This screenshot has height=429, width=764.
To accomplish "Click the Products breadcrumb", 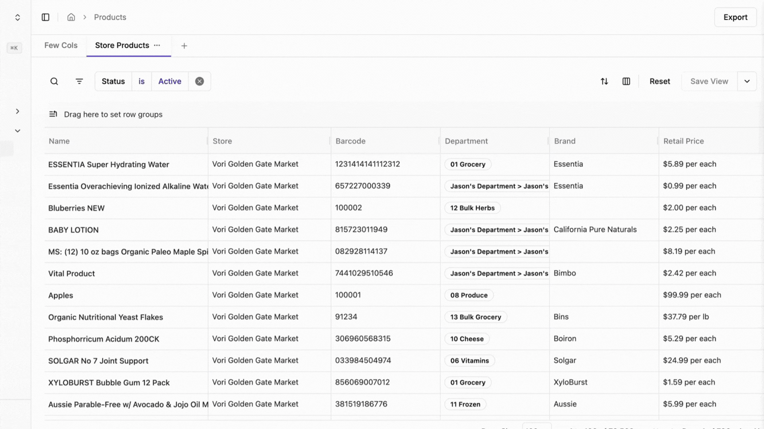I will [110, 17].
